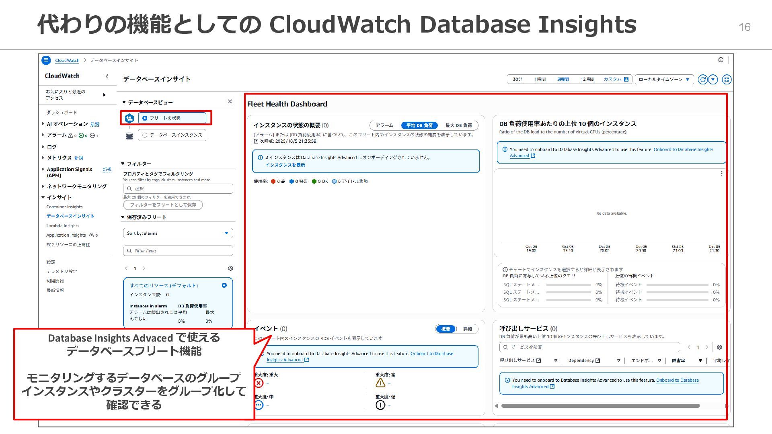Toggle to 最大 DB 負荷 view

coord(459,125)
